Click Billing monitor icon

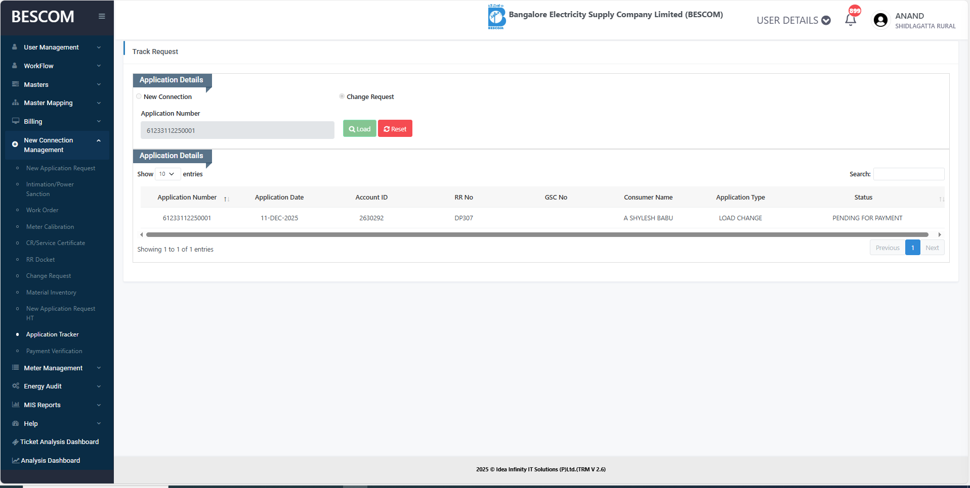coord(15,121)
